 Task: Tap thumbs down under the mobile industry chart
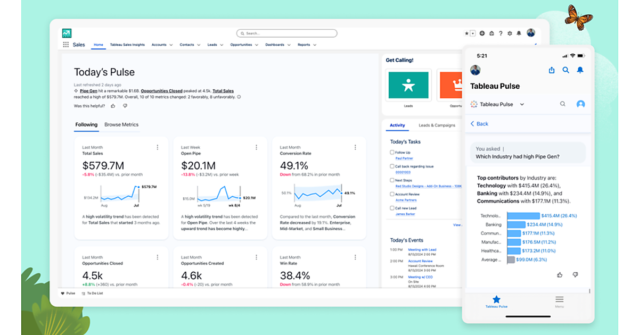(x=575, y=275)
